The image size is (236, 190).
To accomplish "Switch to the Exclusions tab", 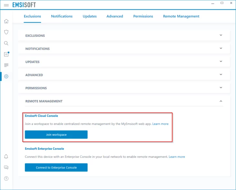I will point(32,16).
